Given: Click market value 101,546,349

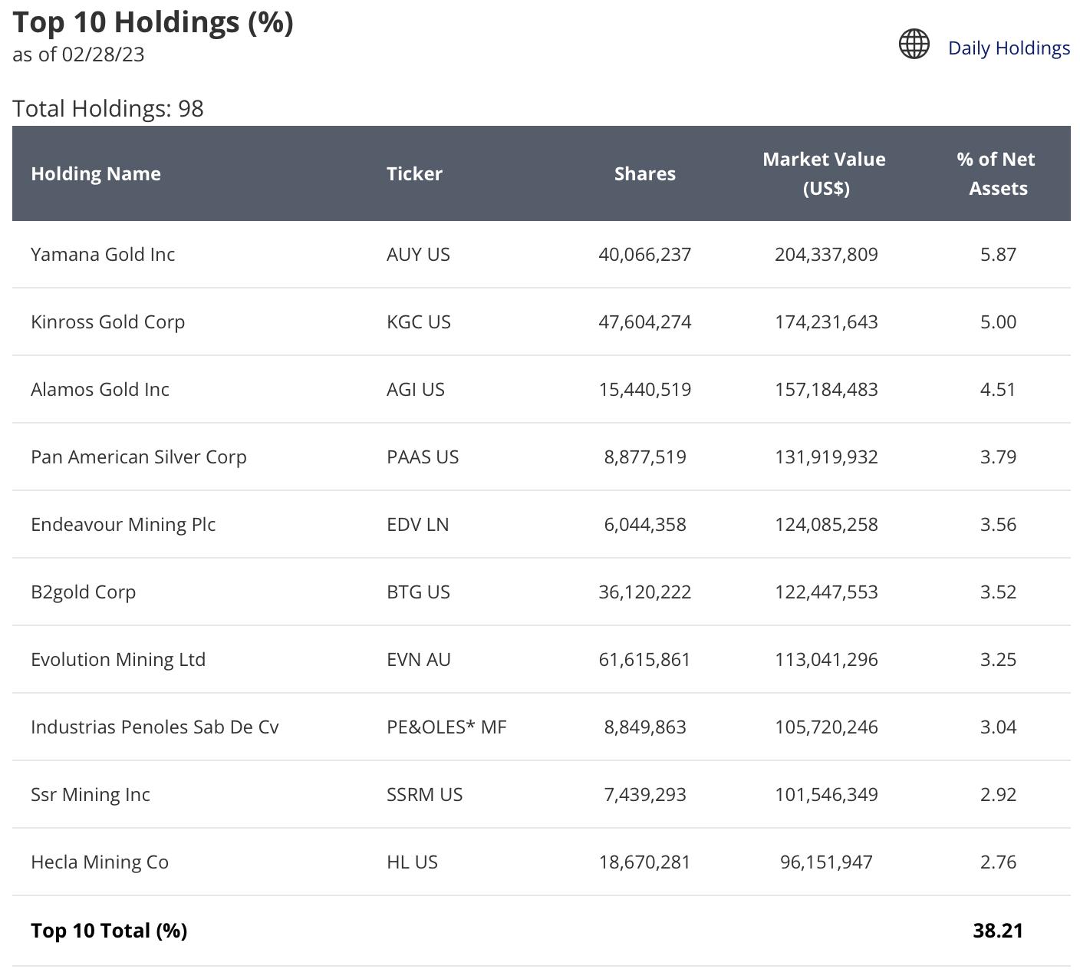Looking at the screenshot, I should [x=826, y=794].
